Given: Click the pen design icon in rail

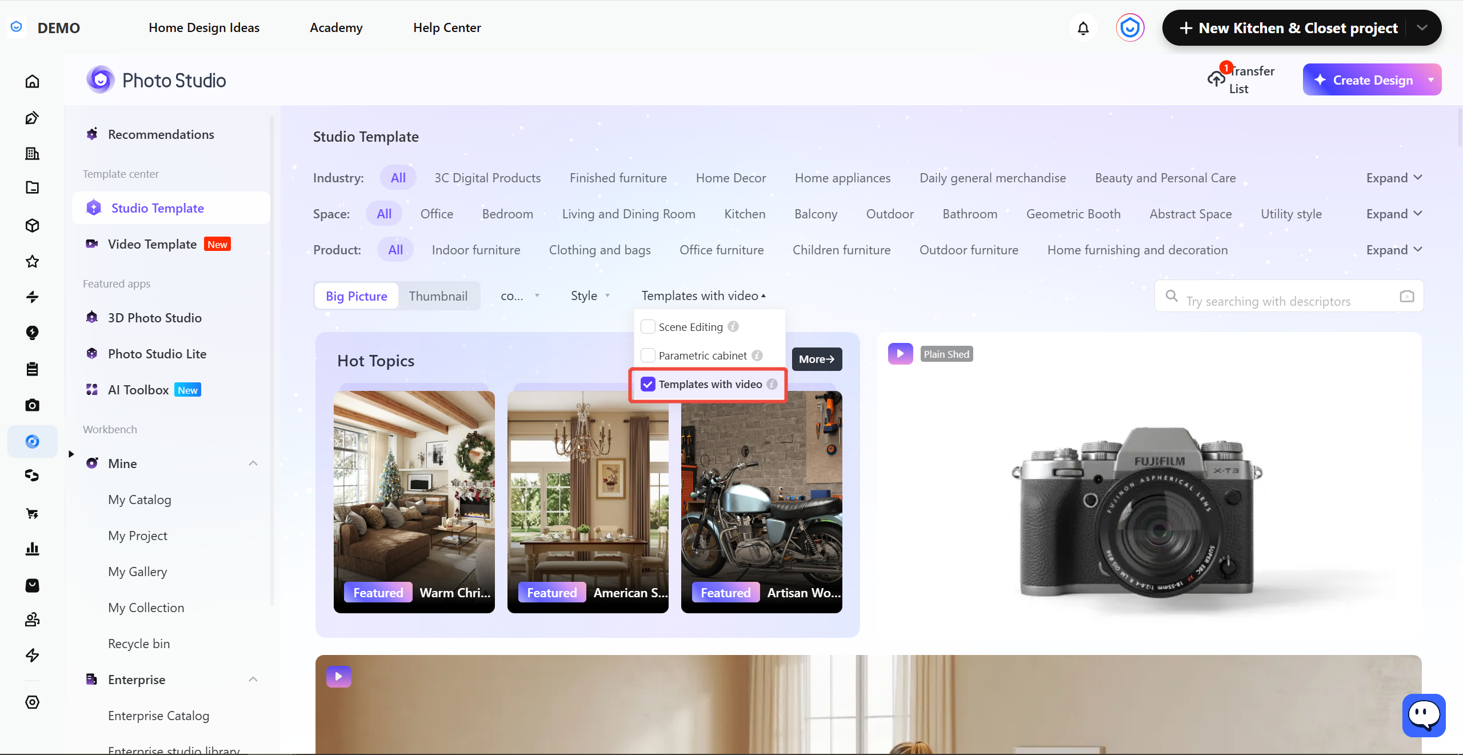Looking at the screenshot, I should click(x=33, y=118).
